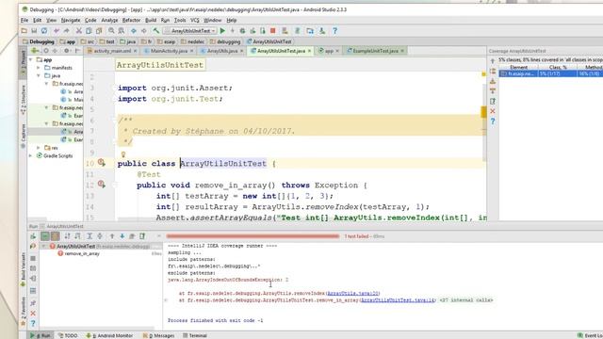
Task: Collapse the java folder in the tree
Action: click(x=39, y=75)
